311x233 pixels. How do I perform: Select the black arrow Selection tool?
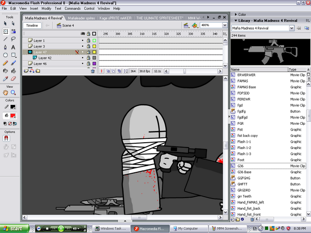click(x=5, y=23)
